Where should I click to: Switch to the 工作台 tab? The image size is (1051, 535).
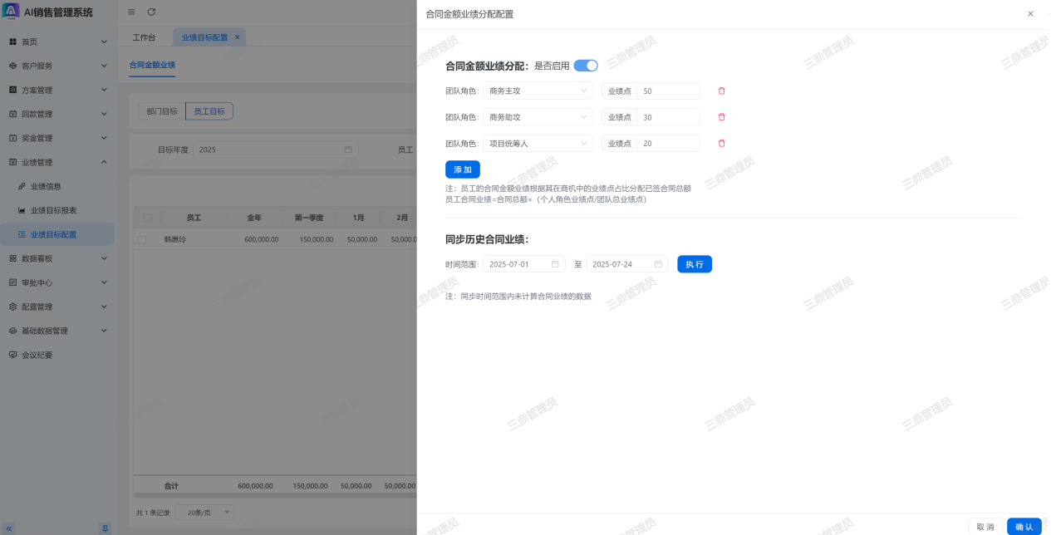(144, 37)
